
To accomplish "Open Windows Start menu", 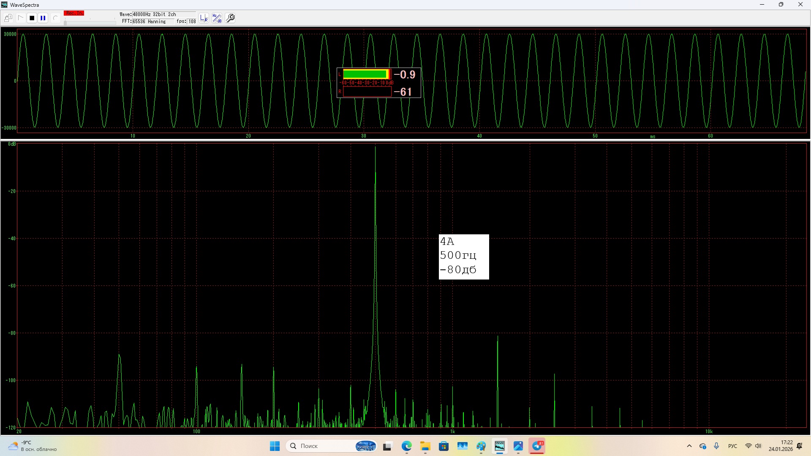I will [275, 446].
